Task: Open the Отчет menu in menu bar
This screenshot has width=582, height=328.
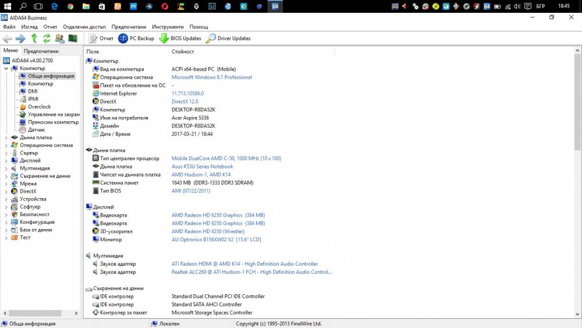Action: click(50, 27)
